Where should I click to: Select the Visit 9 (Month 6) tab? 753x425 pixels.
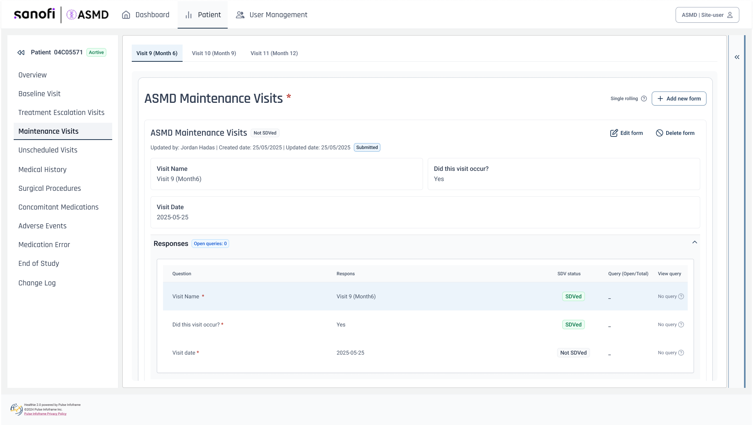[x=157, y=53]
